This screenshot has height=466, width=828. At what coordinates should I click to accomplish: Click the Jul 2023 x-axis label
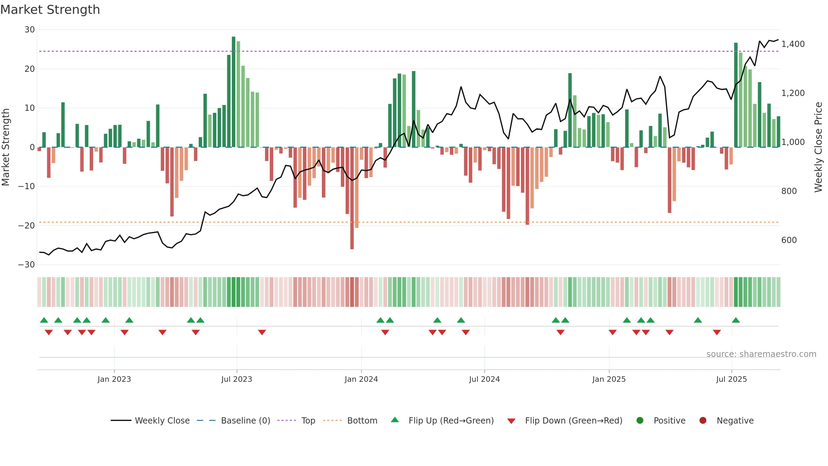click(x=237, y=379)
